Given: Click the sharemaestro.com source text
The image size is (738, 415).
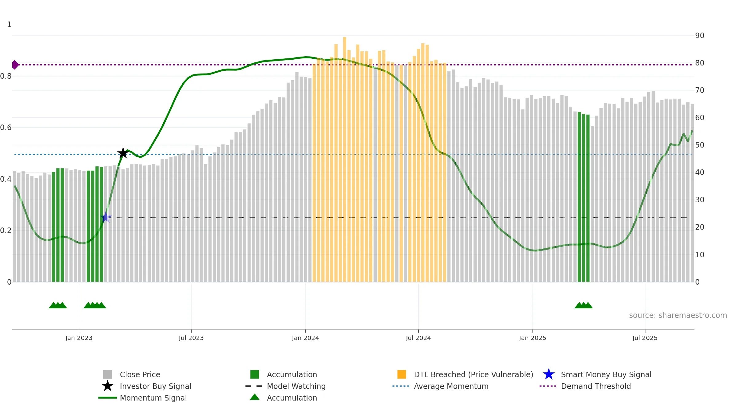Looking at the screenshot, I should [678, 315].
